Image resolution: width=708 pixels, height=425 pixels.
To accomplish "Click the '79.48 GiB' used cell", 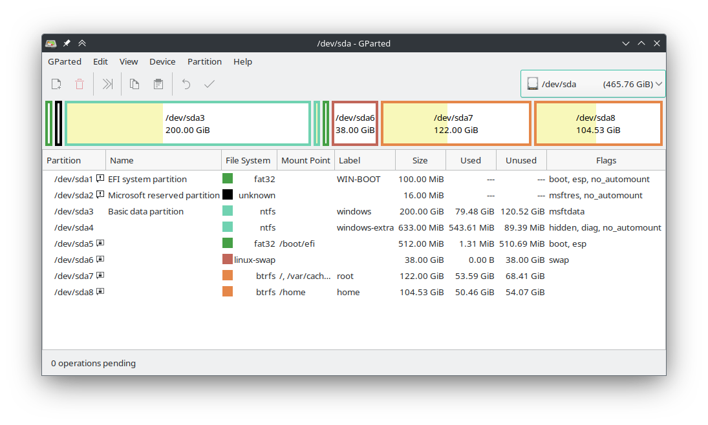I will point(475,212).
